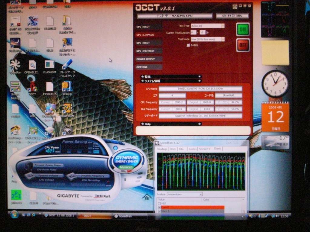
Task: Launch the Smart Backup desktop shortcut
Action: 15,86
